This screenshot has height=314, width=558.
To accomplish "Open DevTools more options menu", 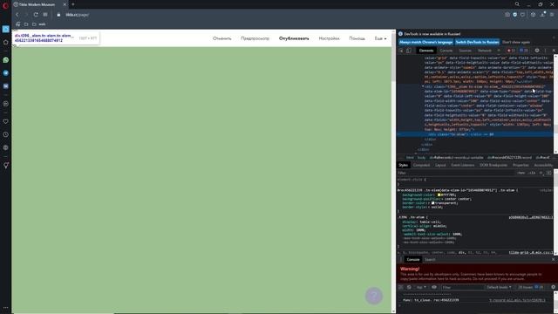I will tap(545, 51).
